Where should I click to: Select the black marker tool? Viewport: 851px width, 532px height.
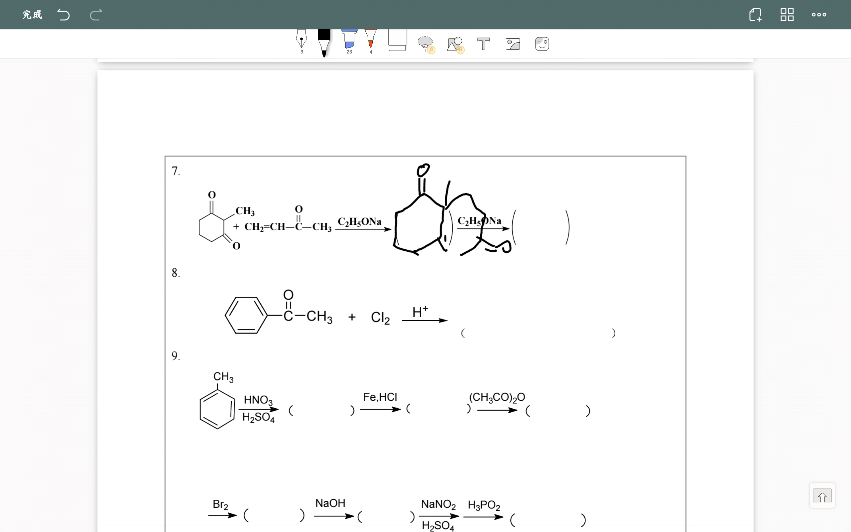click(324, 43)
